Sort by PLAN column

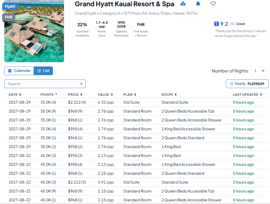click(130, 95)
